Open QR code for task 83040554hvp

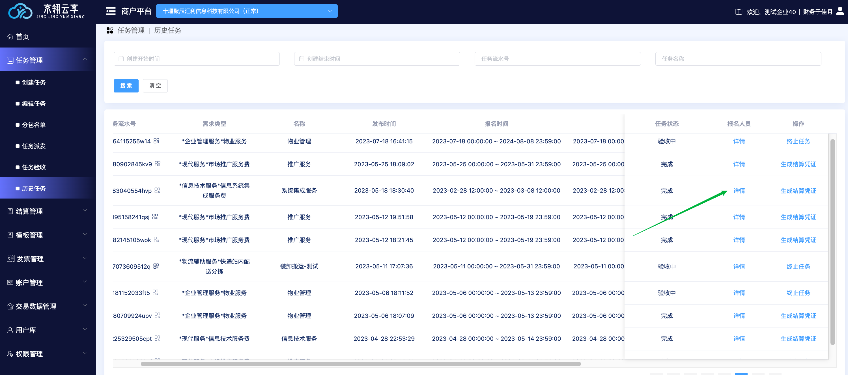157,190
